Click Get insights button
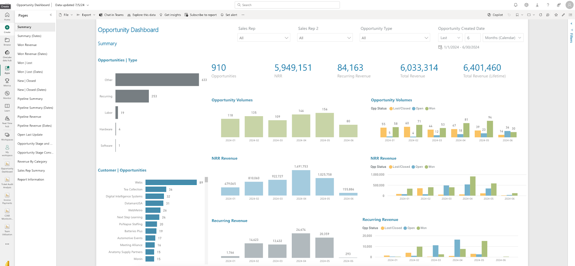The width and height of the screenshot is (575, 266). [x=170, y=15]
